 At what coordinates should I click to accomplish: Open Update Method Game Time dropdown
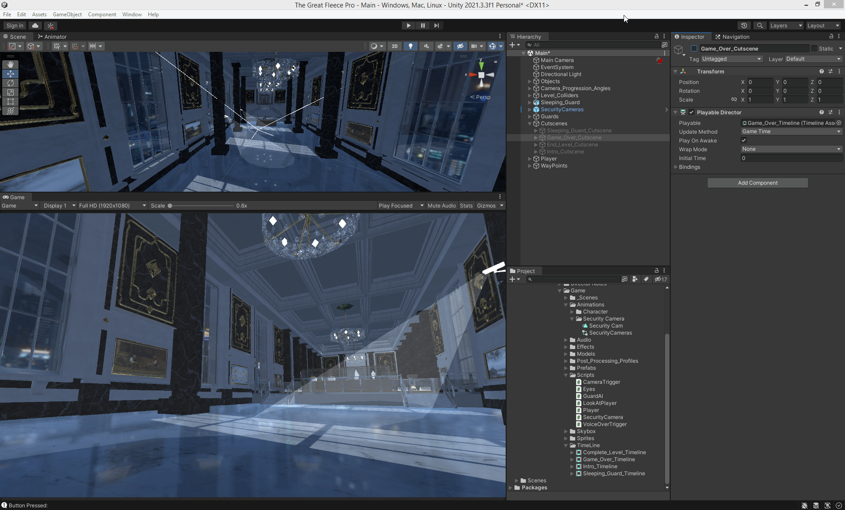pos(791,131)
